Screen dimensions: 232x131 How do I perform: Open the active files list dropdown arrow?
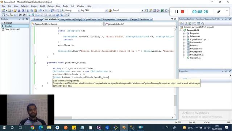[172, 19]
